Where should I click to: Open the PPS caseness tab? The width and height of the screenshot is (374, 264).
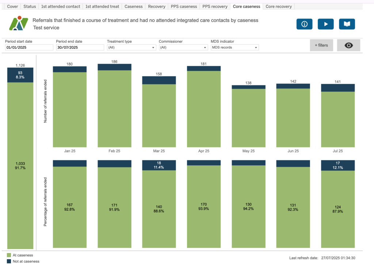184,7
